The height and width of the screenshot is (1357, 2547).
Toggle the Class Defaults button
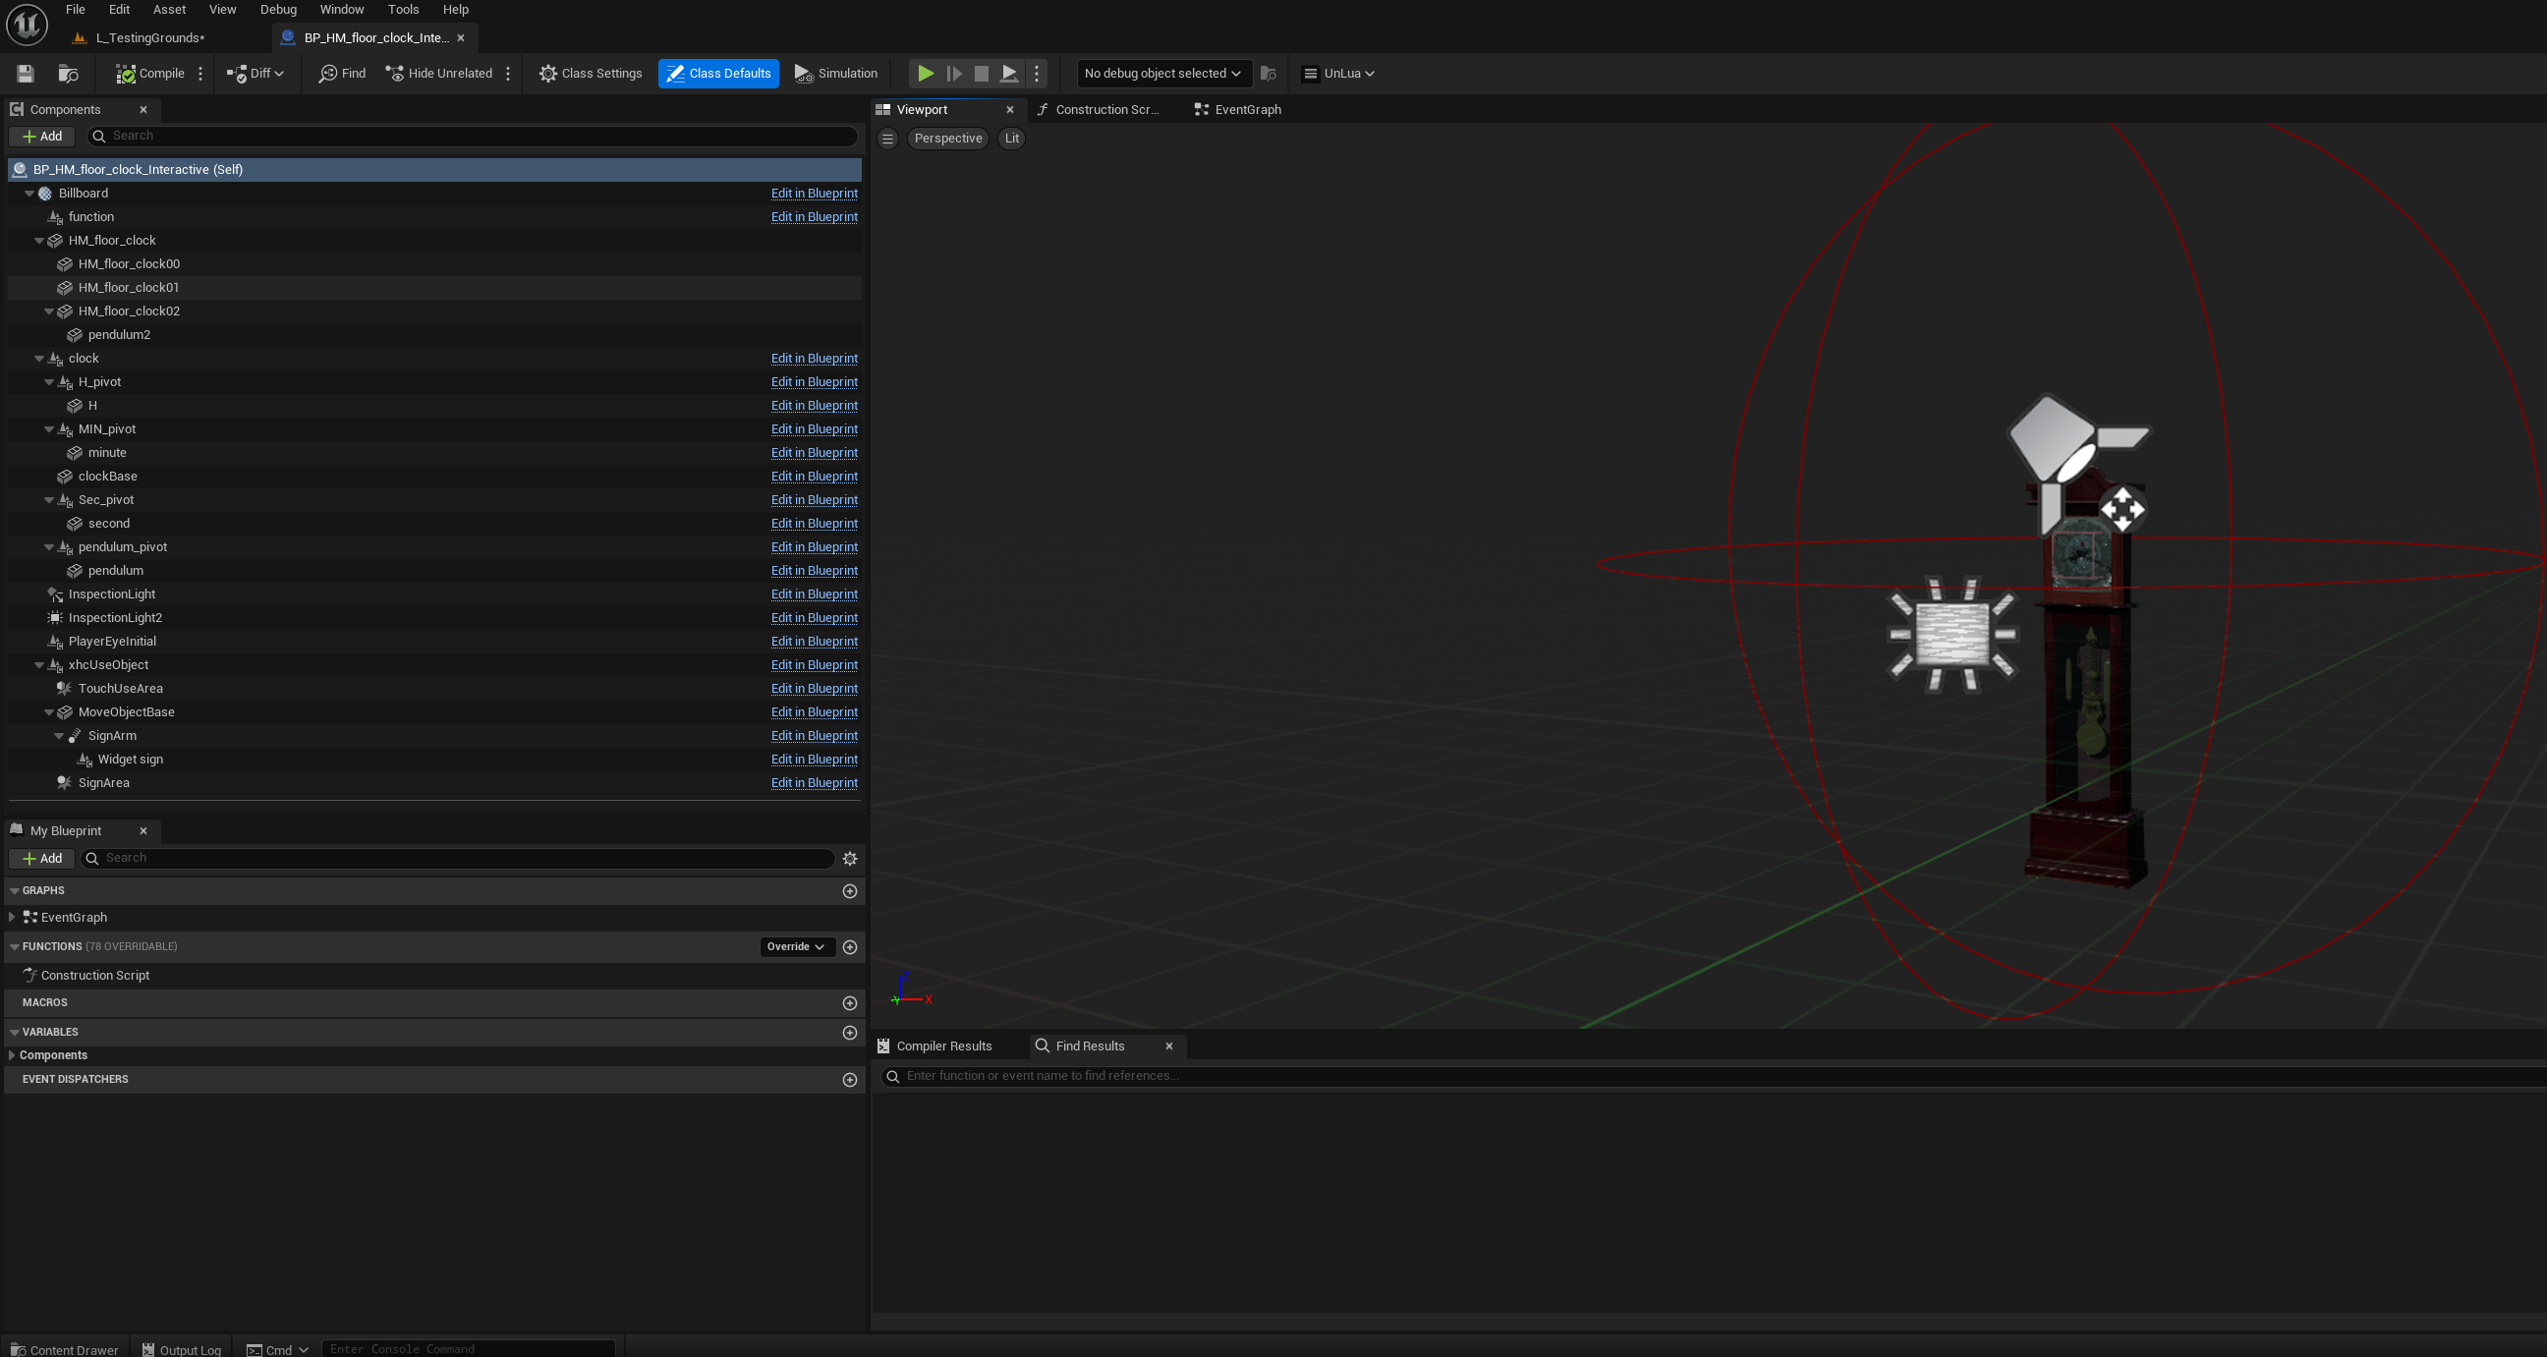[x=719, y=73]
